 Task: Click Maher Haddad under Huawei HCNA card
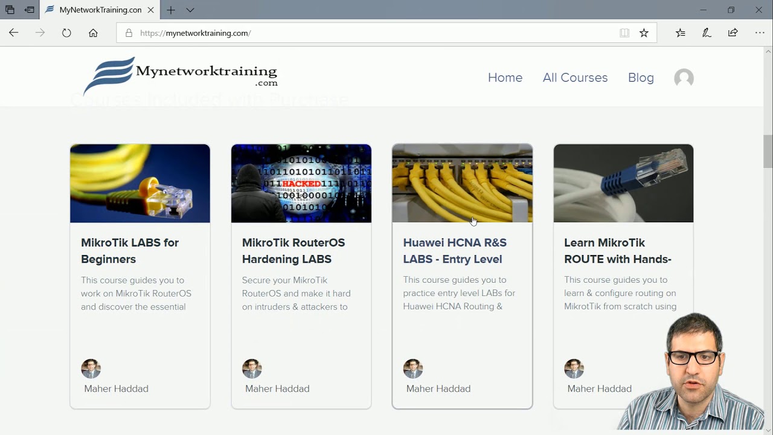(x=438, y=388)
